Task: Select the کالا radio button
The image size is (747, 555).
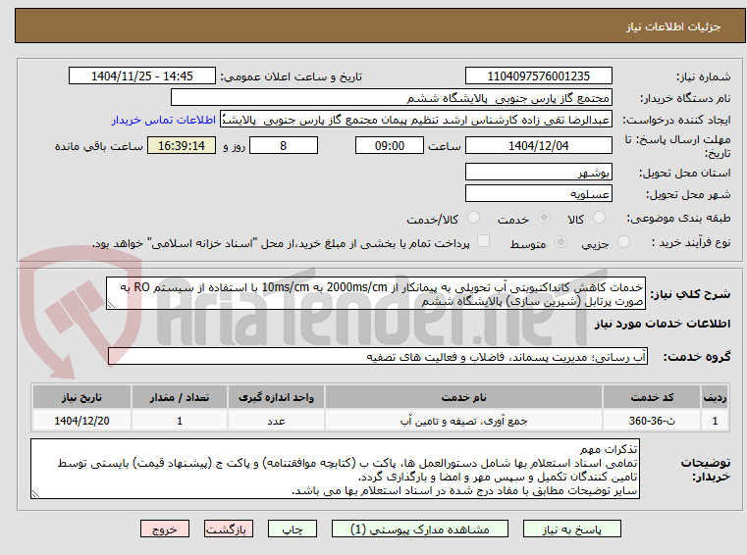Action: (x=599, y=218)
